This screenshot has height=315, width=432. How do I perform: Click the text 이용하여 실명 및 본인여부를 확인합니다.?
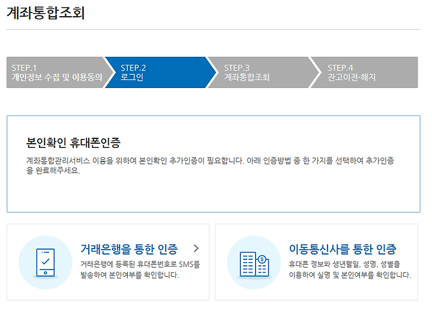pyautogui.click(x=350, y=275)
